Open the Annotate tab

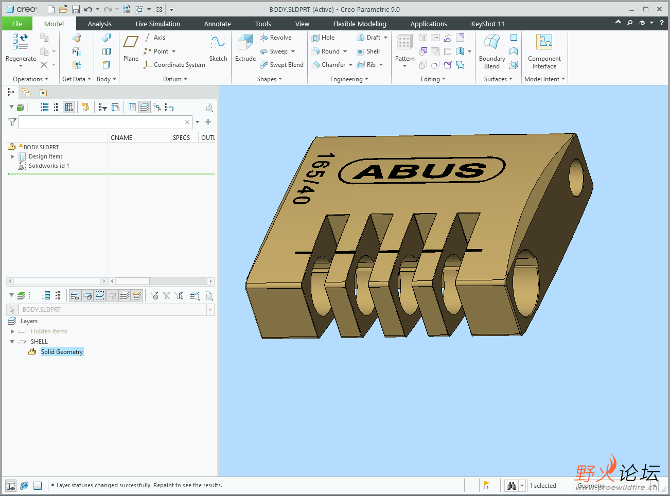pyautogui.click(x=217, y=24)
